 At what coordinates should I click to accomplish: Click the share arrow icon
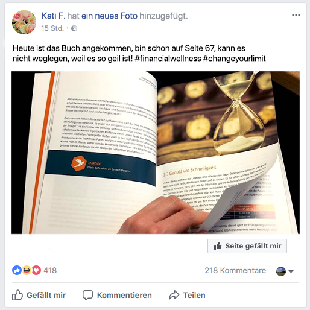[174, 295]
